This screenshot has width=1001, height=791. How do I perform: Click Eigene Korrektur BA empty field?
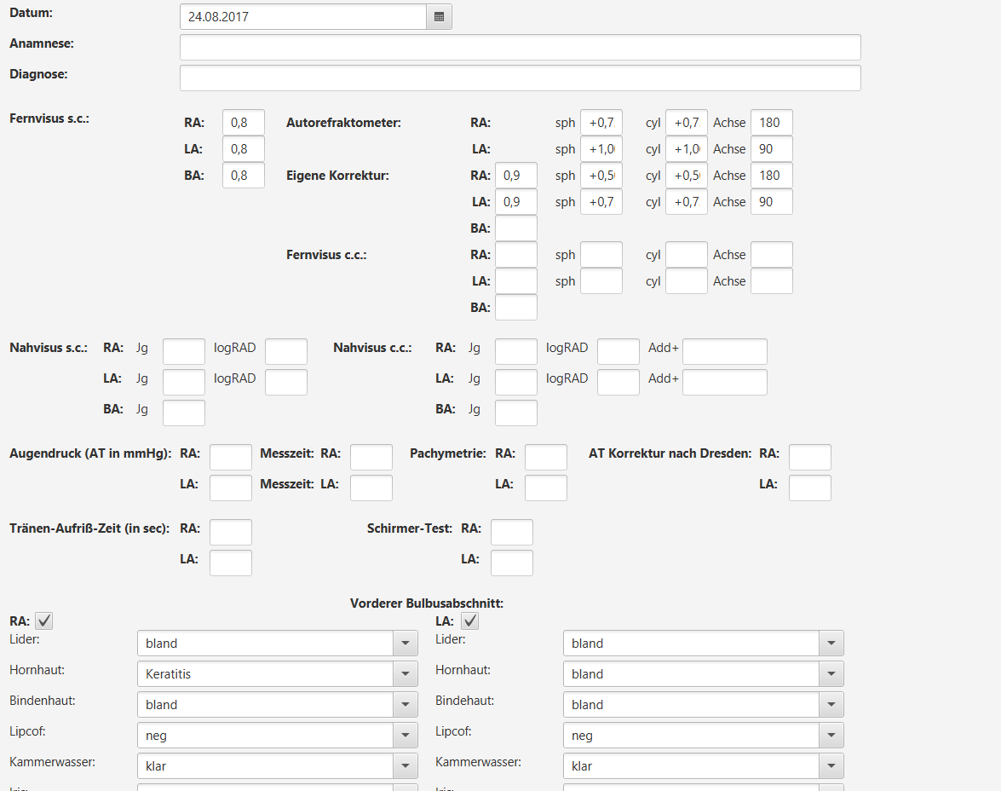[x=515, y=228]
